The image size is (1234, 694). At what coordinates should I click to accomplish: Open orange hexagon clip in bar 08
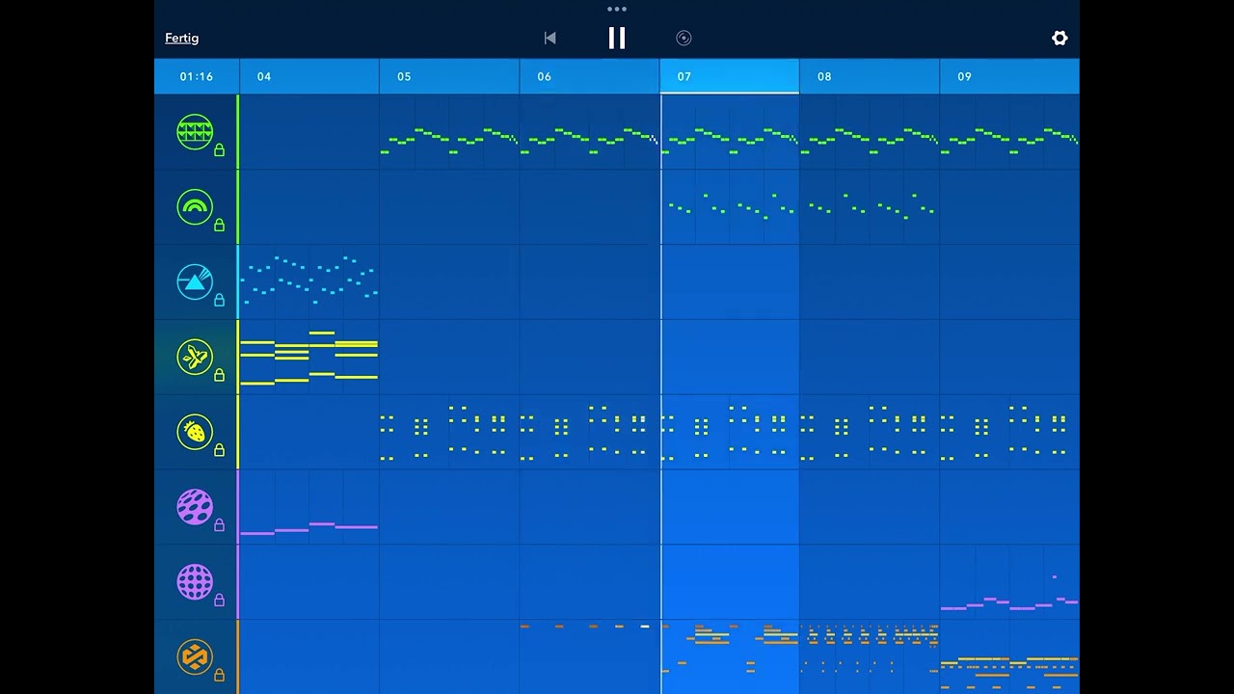[x=870, y=657]
